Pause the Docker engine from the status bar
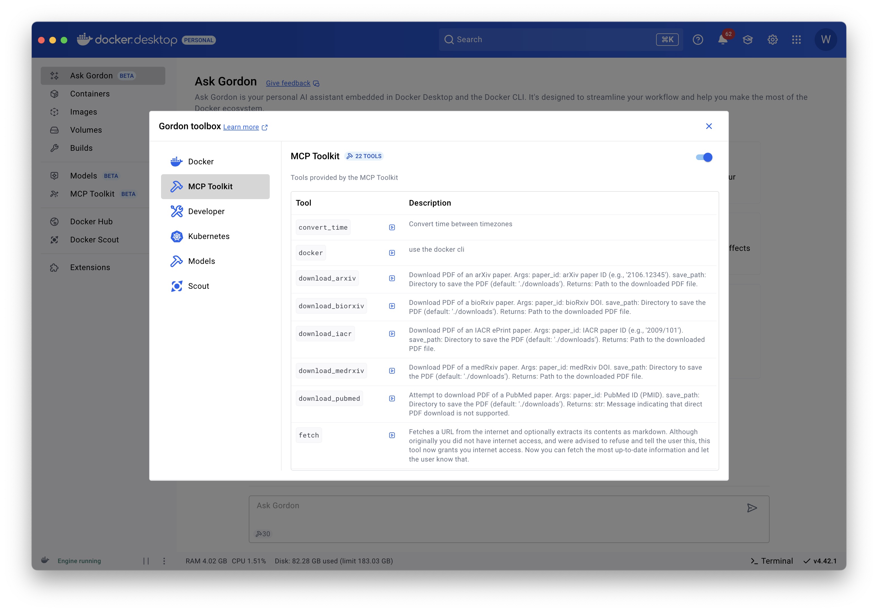 pos(146,561)
